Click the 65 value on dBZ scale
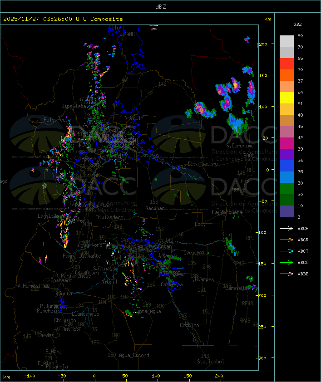 [300, 58]
